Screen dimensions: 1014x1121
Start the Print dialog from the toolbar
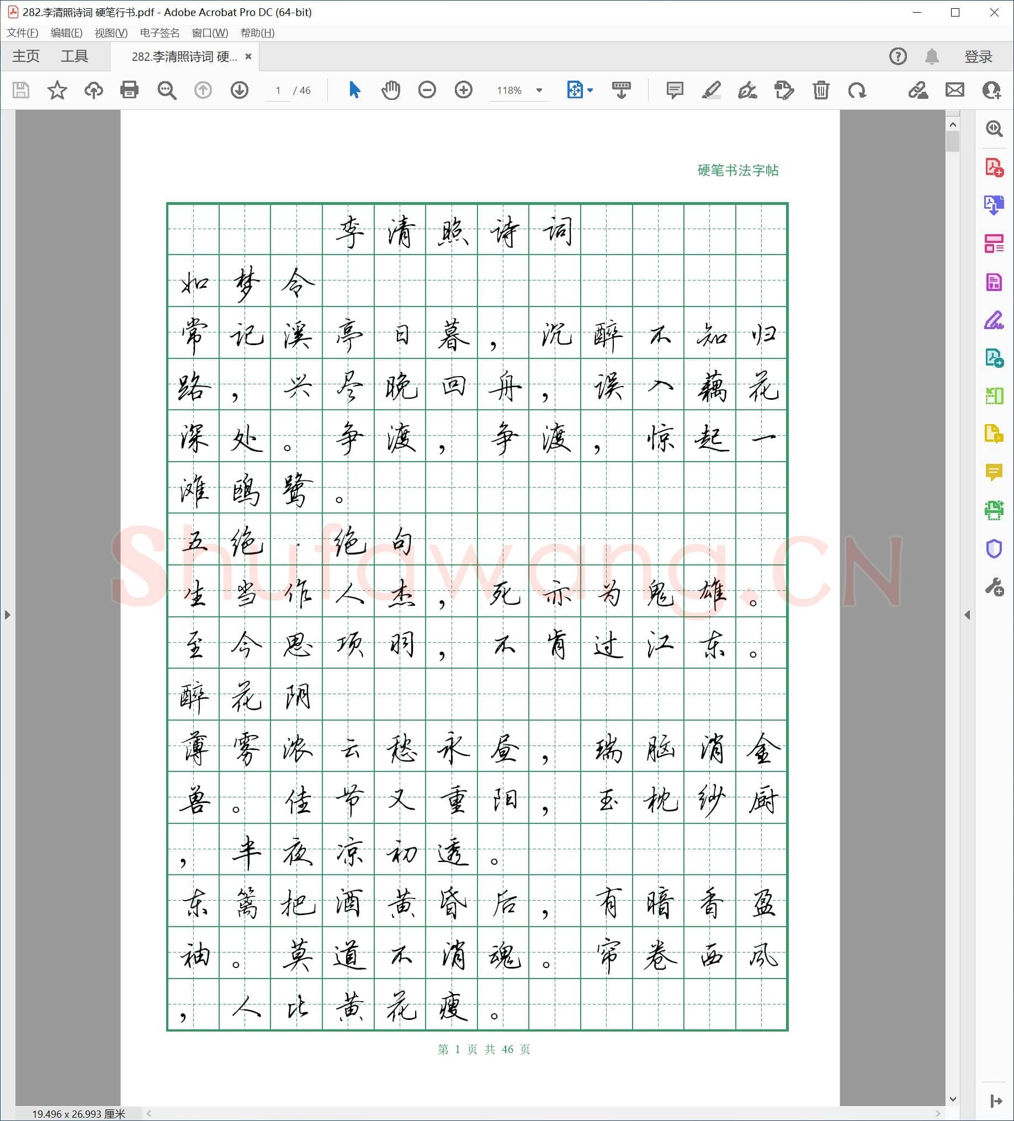(129, 90)
